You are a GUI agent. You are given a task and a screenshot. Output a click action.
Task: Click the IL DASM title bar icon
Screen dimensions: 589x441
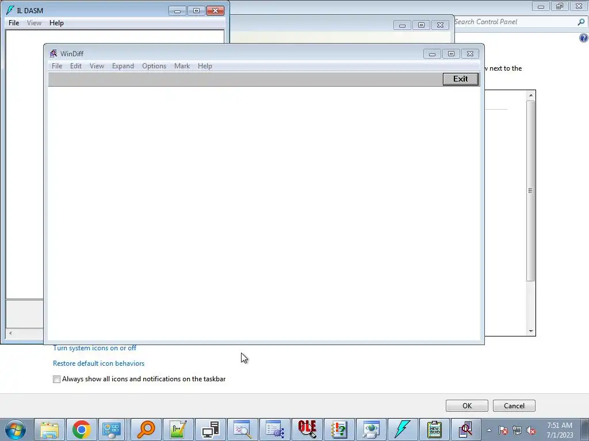(10, 10)
